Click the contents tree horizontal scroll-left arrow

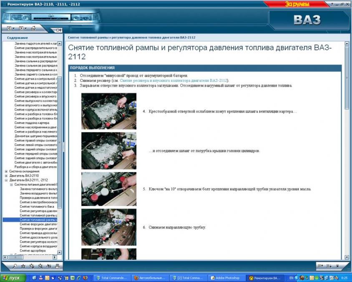click(x=5, y=257)
